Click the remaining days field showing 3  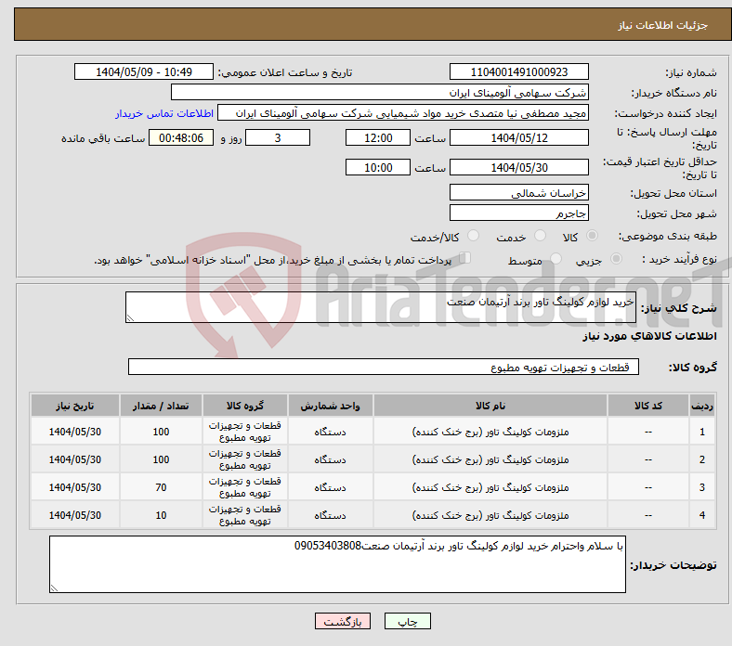click(278, 137)
